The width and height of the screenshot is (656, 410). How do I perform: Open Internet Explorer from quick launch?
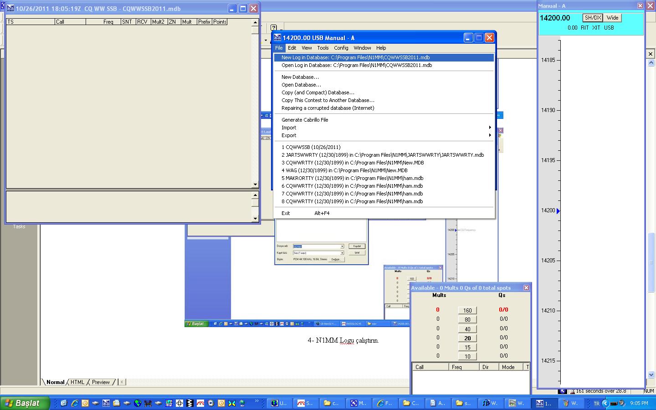74,403
